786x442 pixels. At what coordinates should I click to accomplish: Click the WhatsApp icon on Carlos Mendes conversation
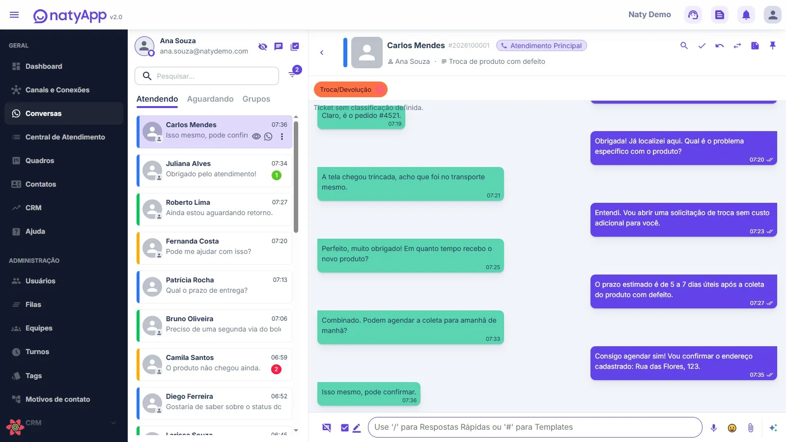pyautogui.click(x=268, y=137)
